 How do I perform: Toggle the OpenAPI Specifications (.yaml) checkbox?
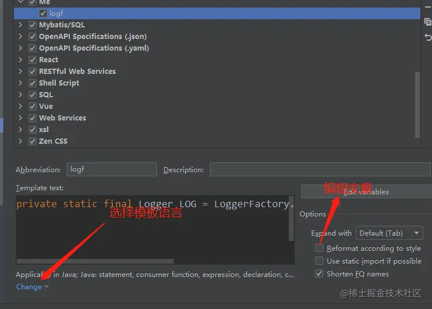coord(32,48)
